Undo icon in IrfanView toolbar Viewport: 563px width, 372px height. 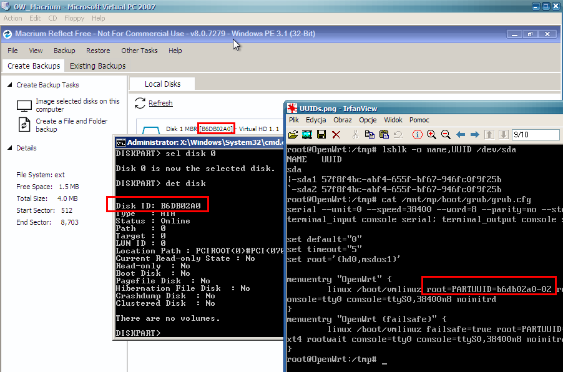398,135
